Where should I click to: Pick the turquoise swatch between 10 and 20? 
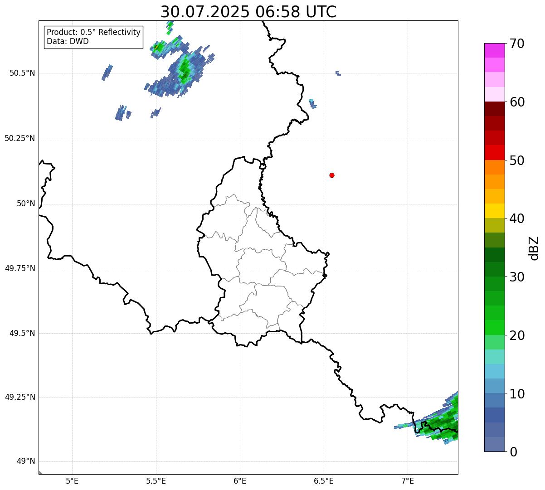point(494,357)
